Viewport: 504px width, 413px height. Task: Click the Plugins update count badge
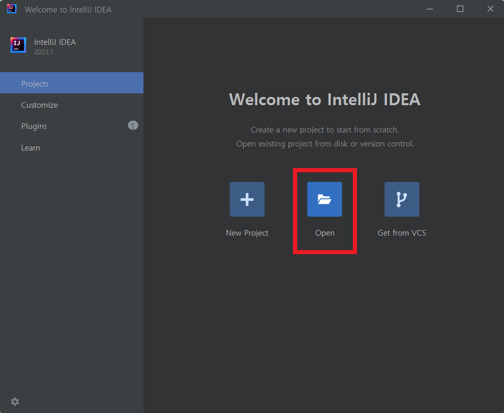pos(133,125)
